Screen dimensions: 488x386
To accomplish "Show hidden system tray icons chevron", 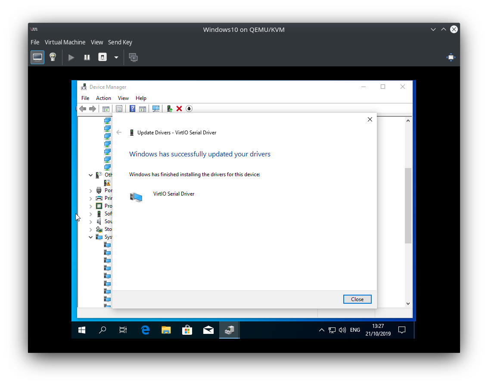I will pos(321,330).
